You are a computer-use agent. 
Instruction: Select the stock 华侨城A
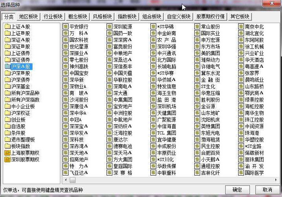(x=166, y=80)
